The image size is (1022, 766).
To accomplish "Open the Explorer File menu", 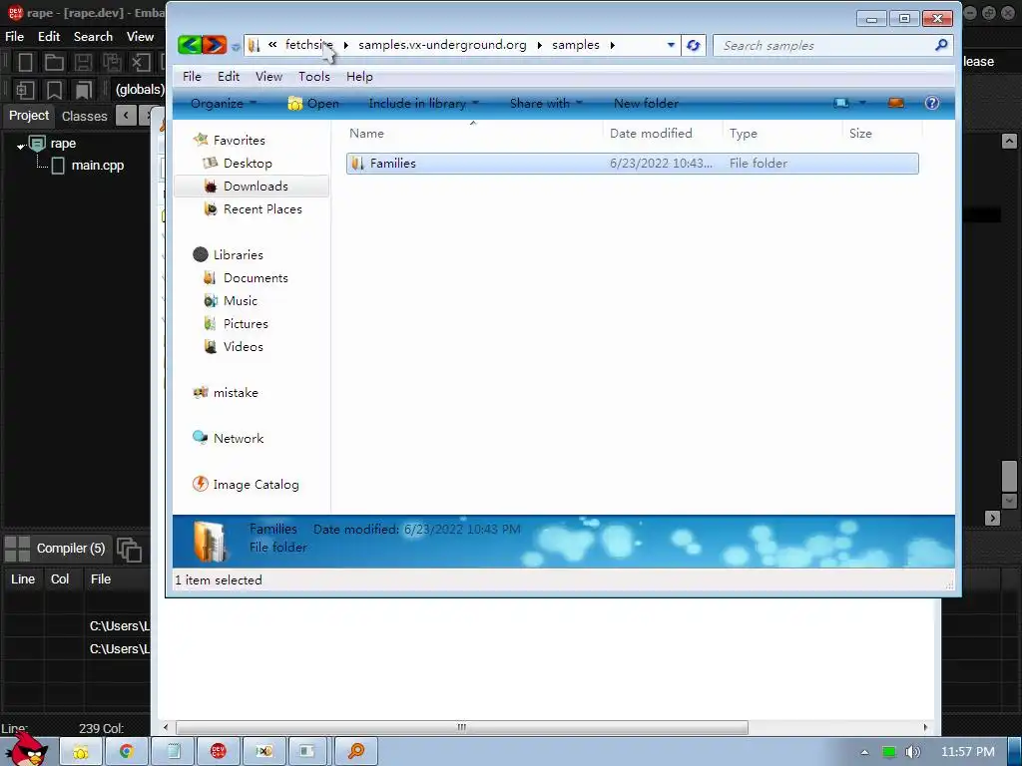I will (x=192, y=76).
